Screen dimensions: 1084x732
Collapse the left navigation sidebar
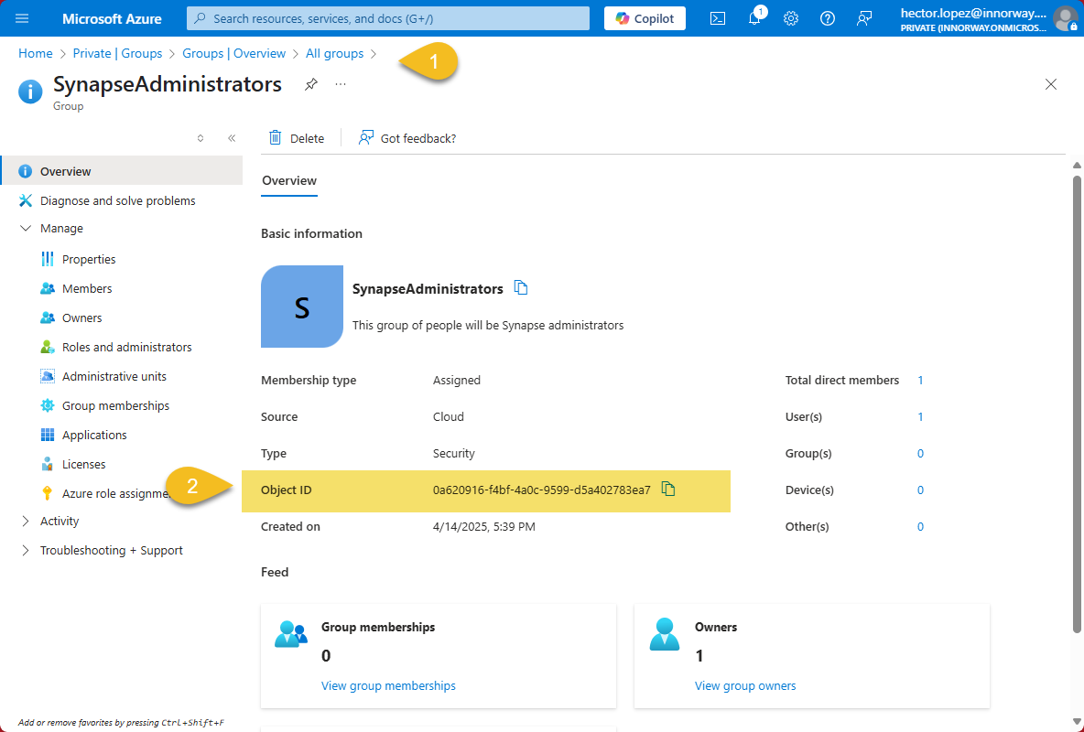232,137
